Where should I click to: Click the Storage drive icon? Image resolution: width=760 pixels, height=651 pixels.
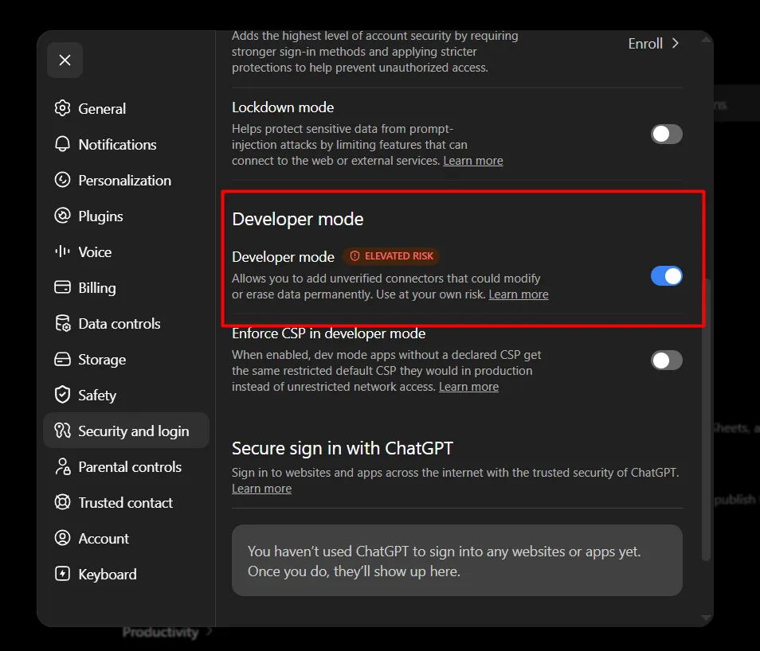click(x=62, y=359)
